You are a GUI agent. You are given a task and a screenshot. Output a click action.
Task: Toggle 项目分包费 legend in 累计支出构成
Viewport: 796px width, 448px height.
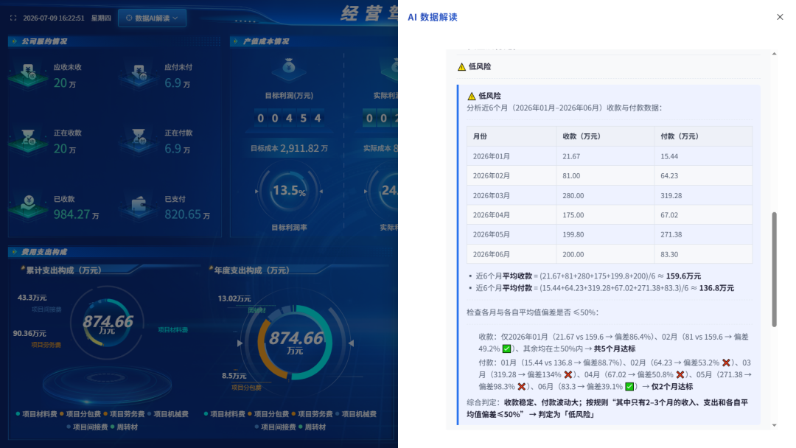tap(80, 414)
